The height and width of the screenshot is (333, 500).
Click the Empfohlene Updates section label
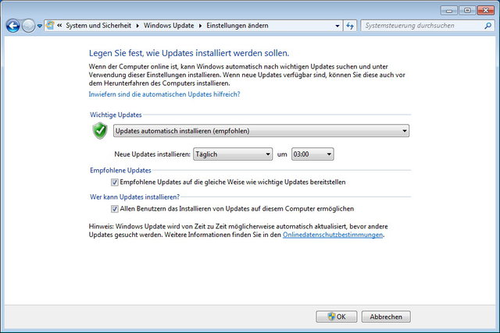120,170
